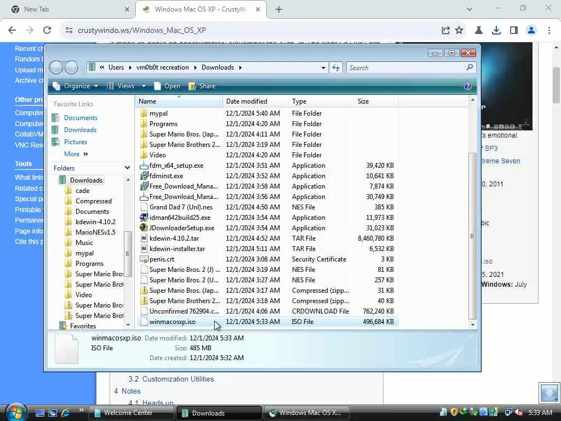Click the Explorer forward navigation button
Image resolution: width=561 pixels, height=421 pixels.
(71, 67)
